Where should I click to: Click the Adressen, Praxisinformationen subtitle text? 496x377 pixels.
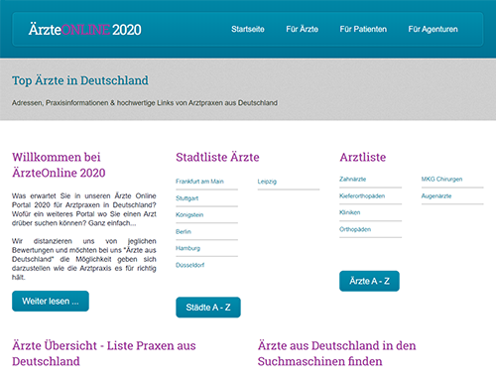(x=145, y=103)
